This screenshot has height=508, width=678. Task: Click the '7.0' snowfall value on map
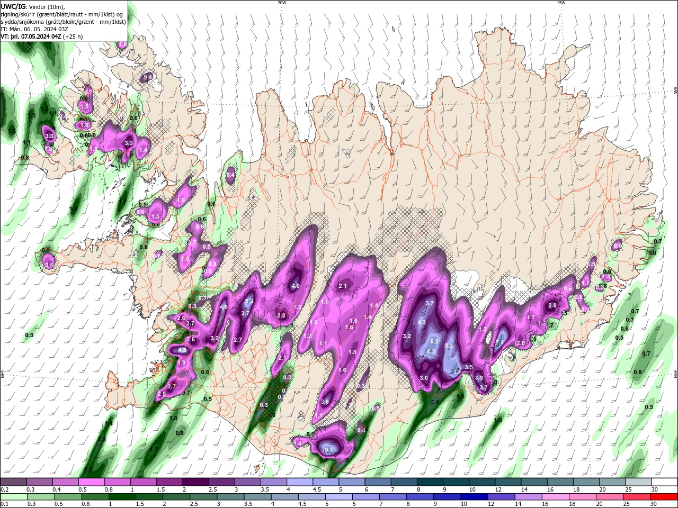[x=499, y=343]
